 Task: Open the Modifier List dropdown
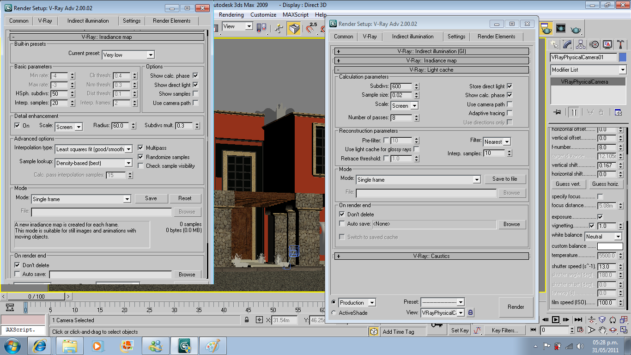(589, 70)
